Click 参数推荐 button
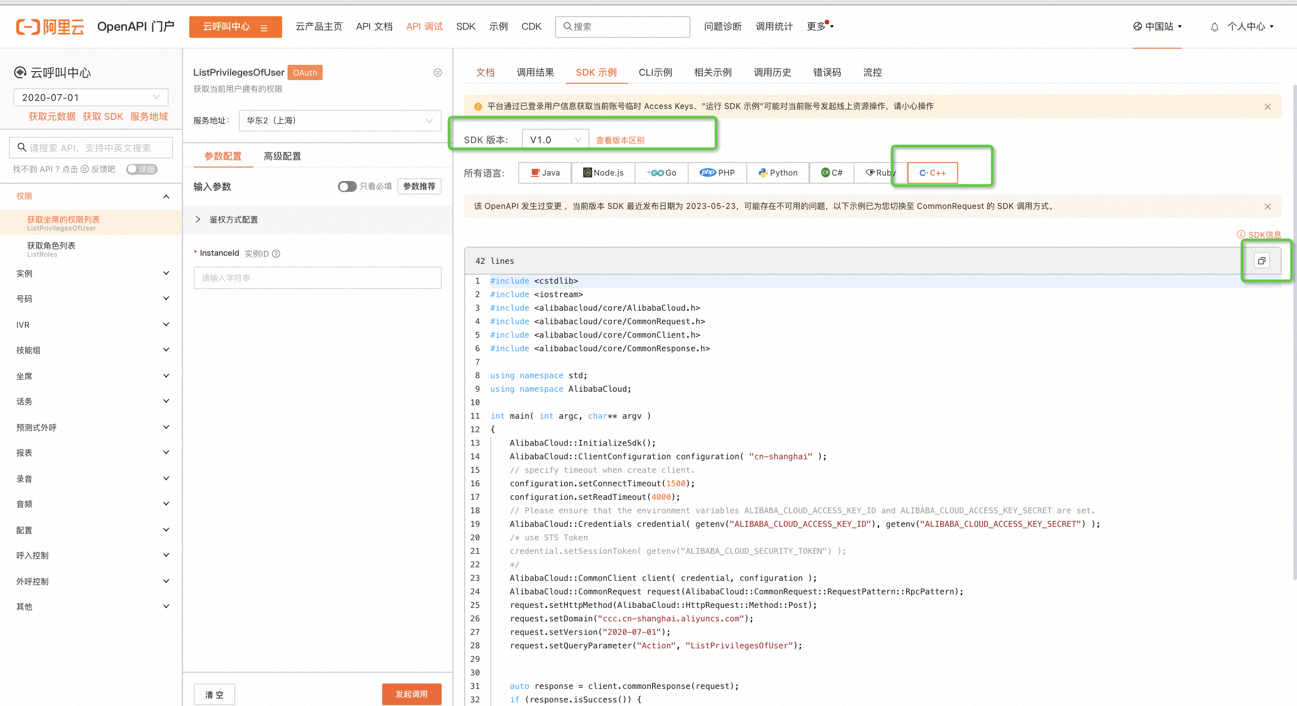 tap(419, 187)
